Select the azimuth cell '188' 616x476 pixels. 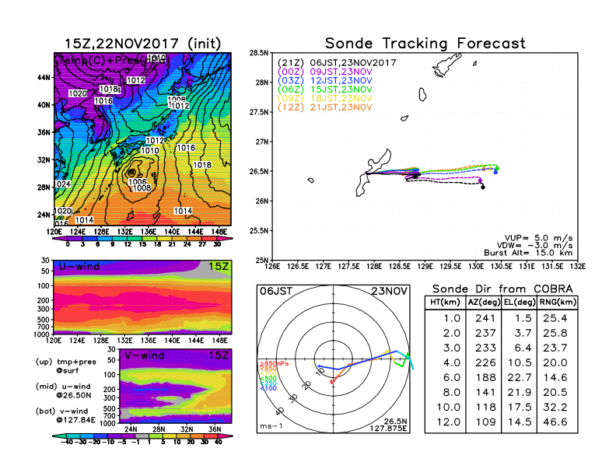(485, 377)
